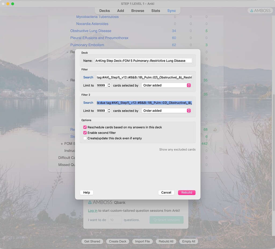Click Show any excluded cards

(177, 150)
